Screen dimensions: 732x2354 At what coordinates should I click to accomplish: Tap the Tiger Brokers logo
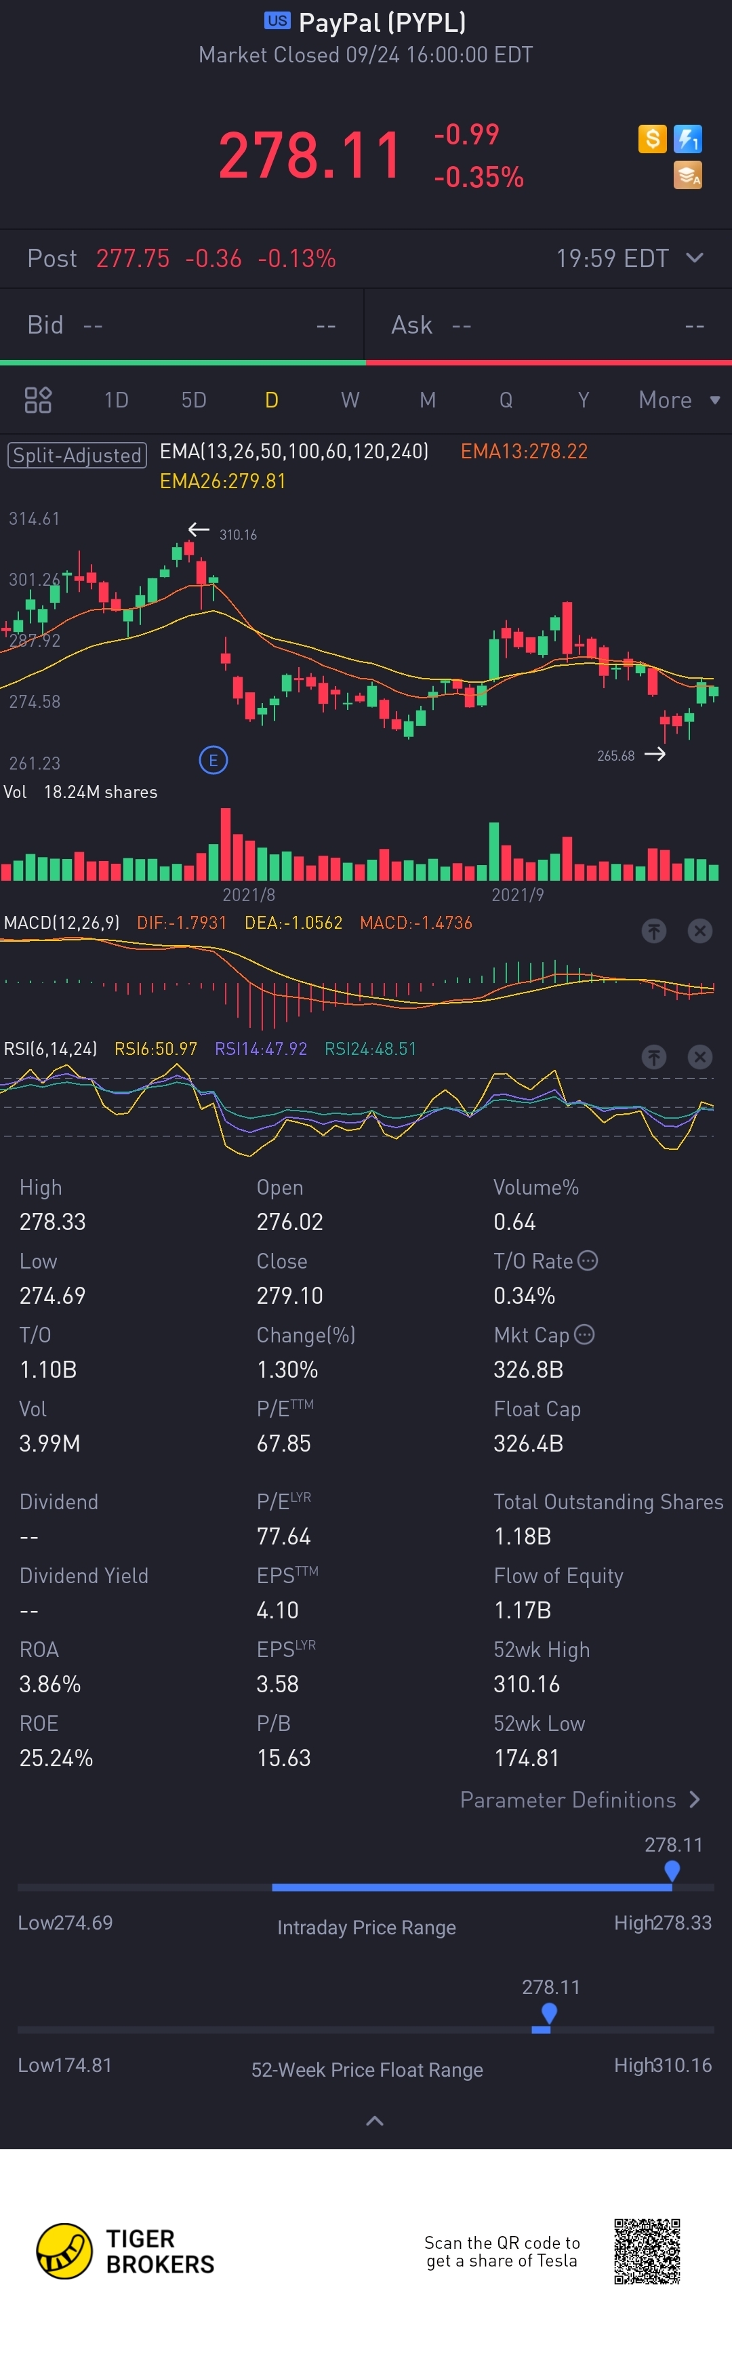(x=125, y=2251)
